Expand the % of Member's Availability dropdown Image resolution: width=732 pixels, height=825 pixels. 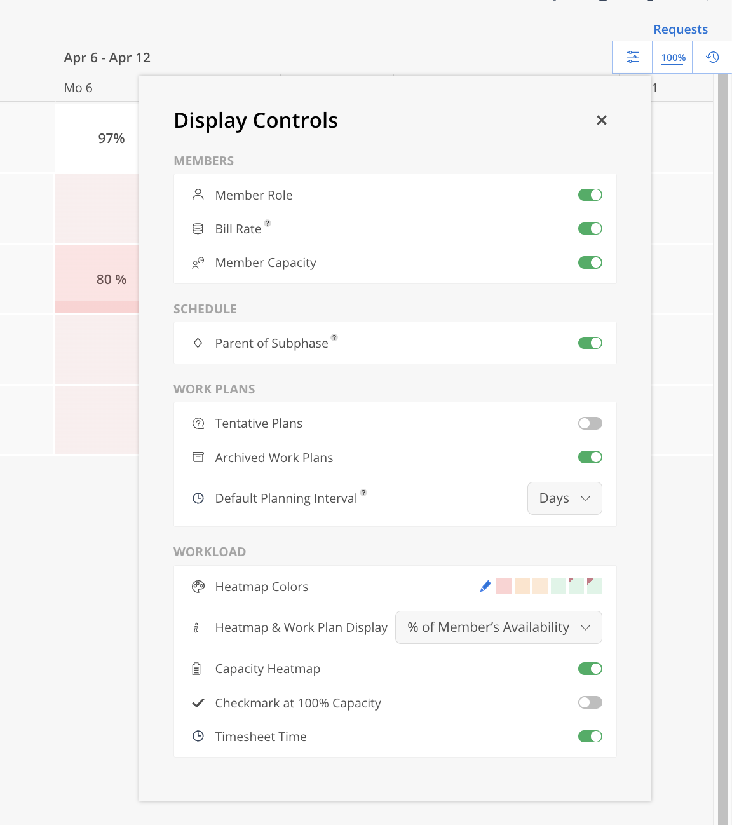point(498,627)
